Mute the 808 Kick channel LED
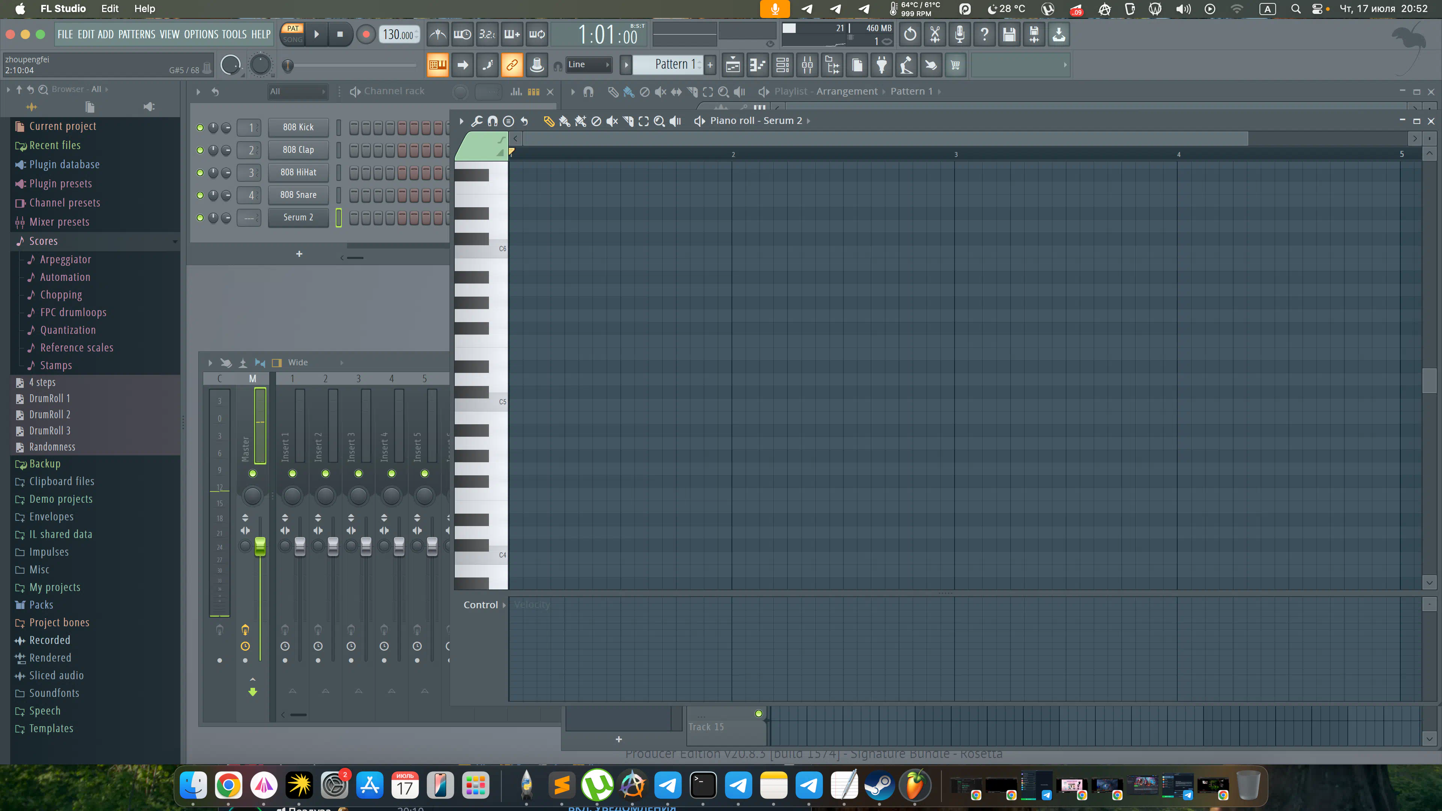The height and width of the screenshot is (811, 1442). tap(200, 128)
